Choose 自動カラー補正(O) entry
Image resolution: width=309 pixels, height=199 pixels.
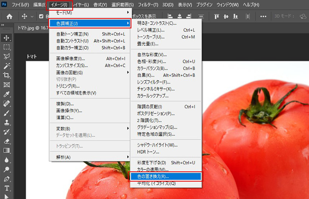tap(90, 48)
